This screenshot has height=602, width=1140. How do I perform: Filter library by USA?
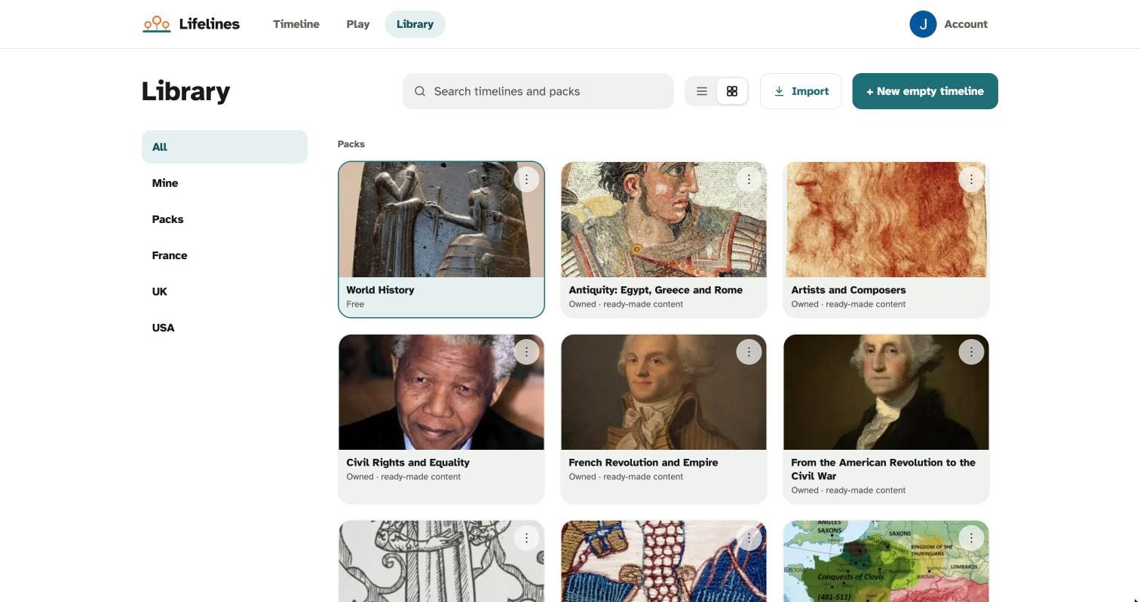point(225,328)
